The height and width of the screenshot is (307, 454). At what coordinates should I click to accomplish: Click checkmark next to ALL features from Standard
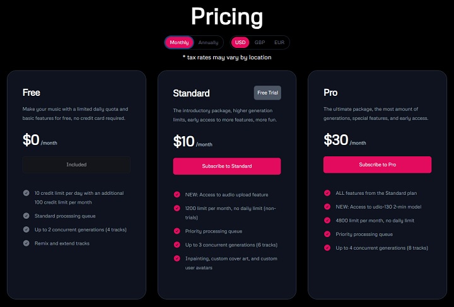point(327,193)
